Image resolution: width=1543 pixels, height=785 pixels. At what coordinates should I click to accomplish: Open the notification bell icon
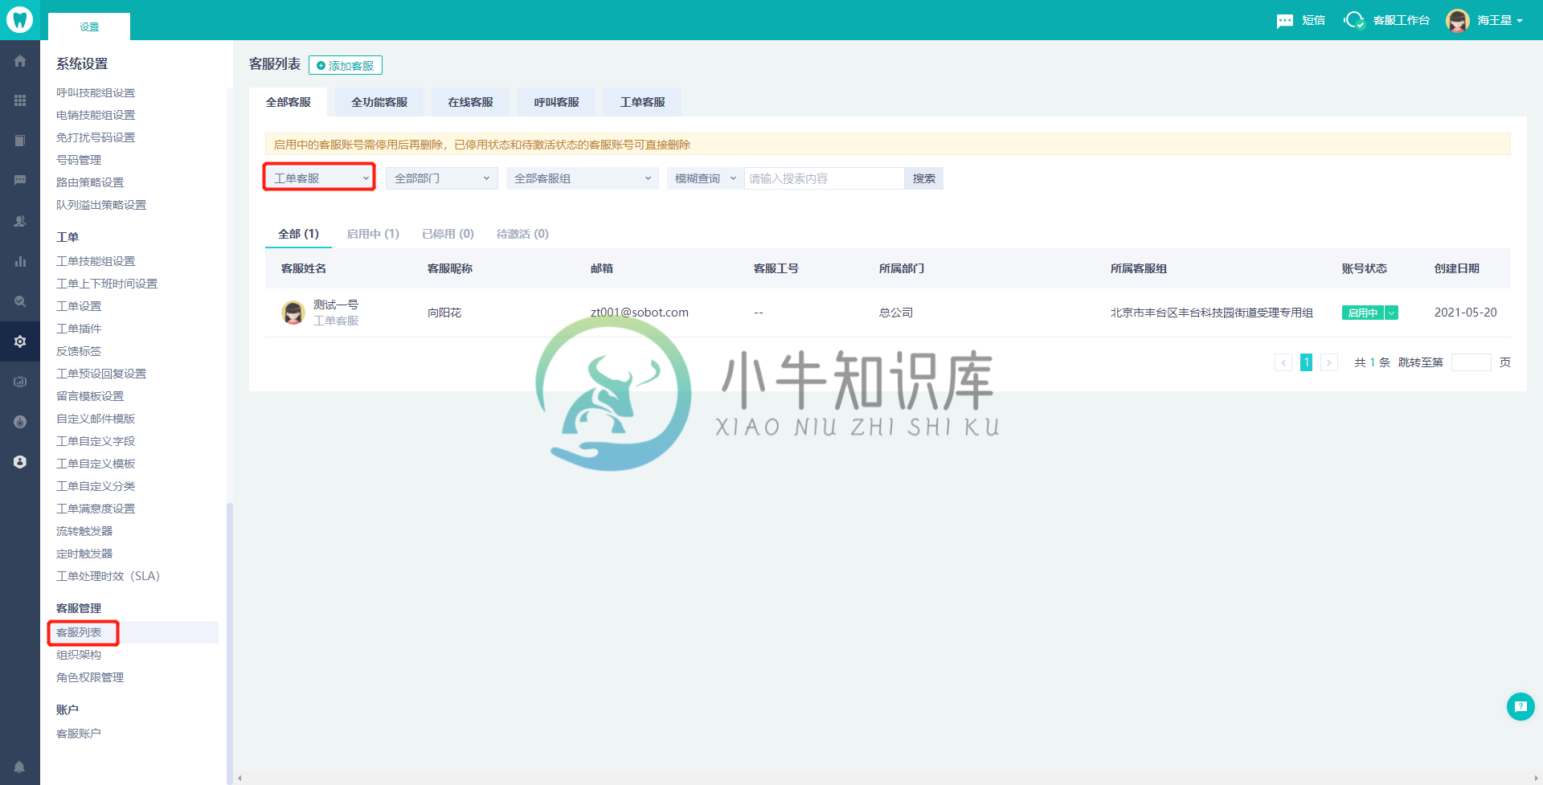click(19, 767)
